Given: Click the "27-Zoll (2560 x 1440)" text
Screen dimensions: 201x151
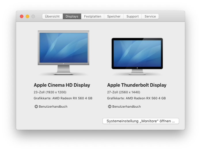Looking at the screenshot, I should (124, 92).
